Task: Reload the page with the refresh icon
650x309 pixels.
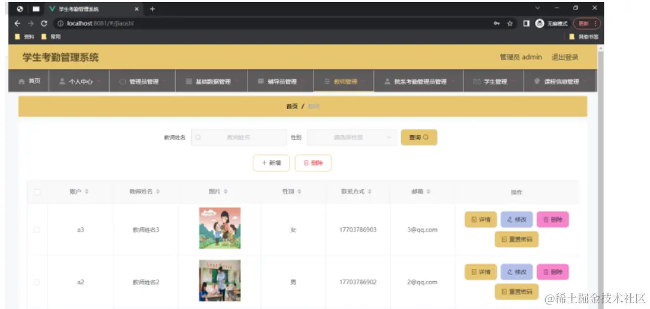Action: [x=44, y=23]
